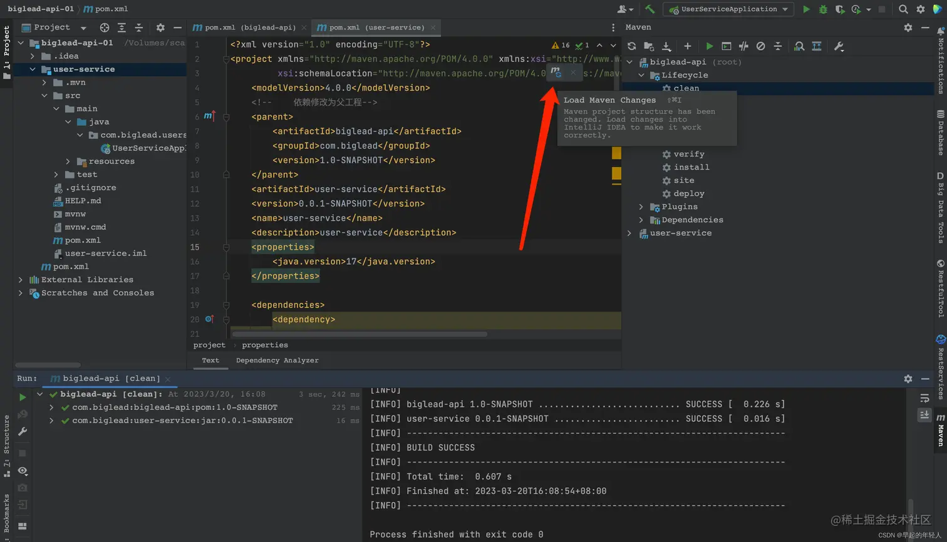Toggle soft-wrap in Run console
Viewport: 947px width, 542px height.
[x=924, y=398]
